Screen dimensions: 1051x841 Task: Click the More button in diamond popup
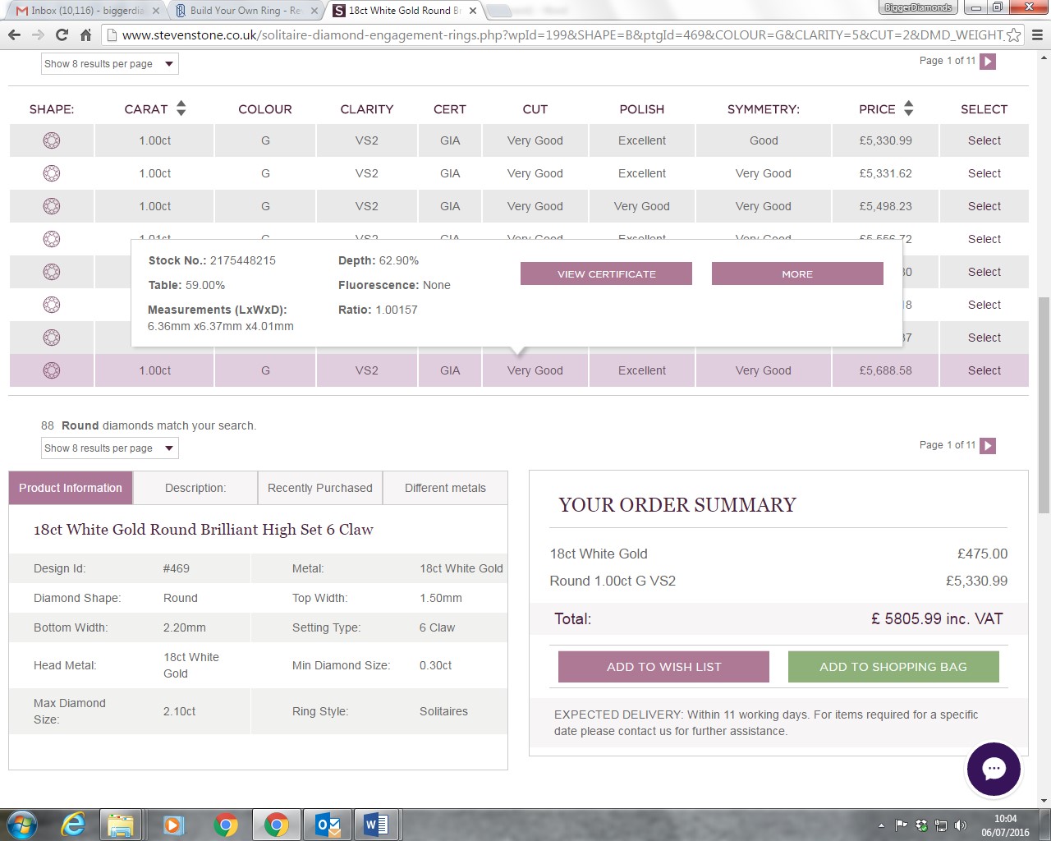pyautogui.click(x=797, y=273)
